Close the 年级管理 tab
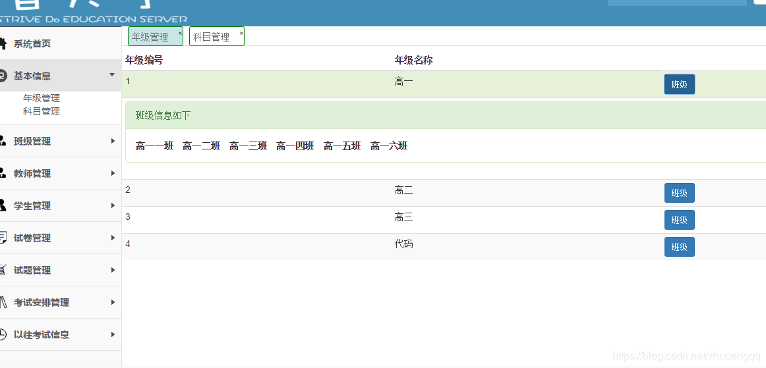The height and width of the screenshot is (368, 766). click(180, 33)
